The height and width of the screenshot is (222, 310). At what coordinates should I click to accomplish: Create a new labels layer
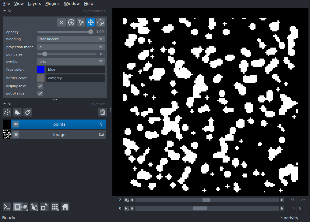pos(28,112)
